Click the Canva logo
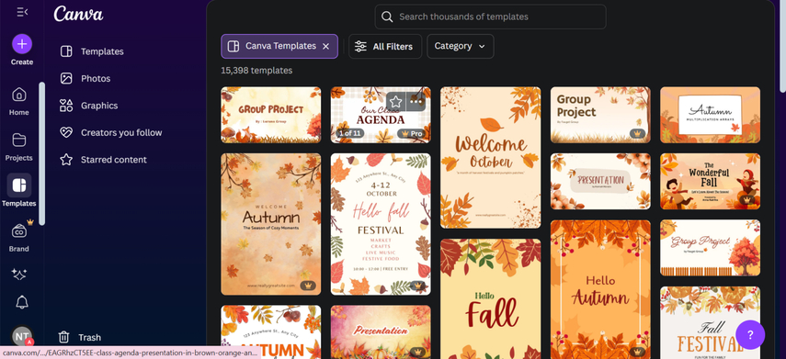 click(78, 14)
